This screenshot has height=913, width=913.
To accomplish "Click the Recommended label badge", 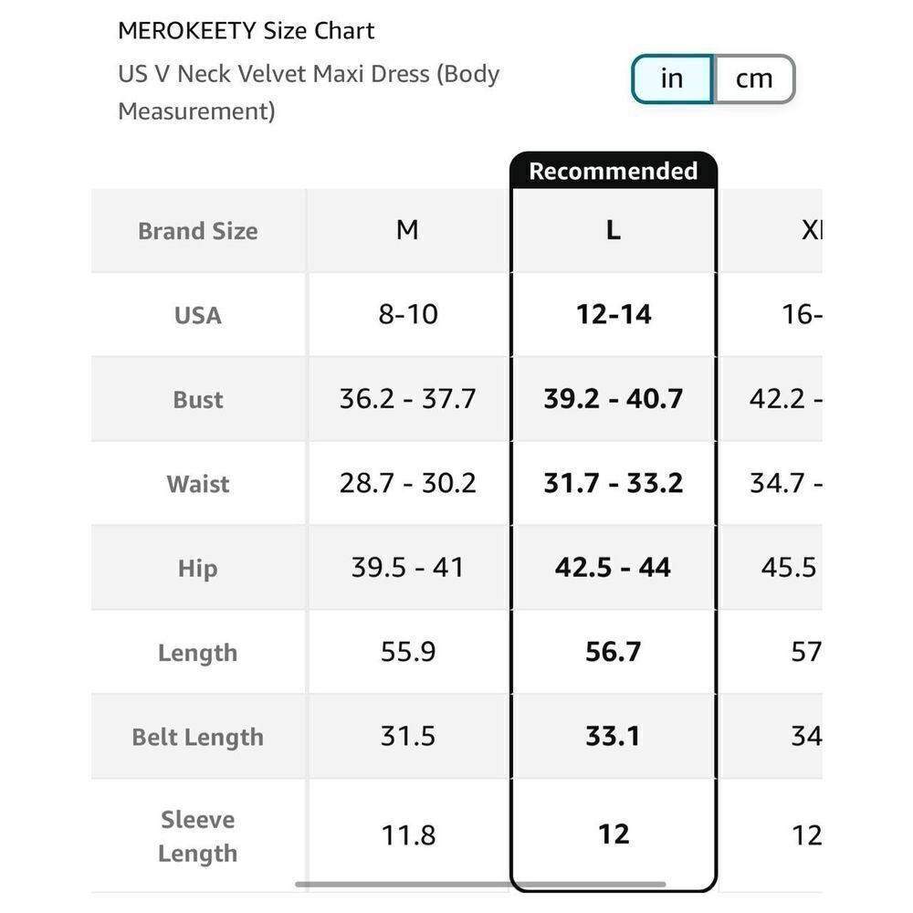I will (614, 171).
